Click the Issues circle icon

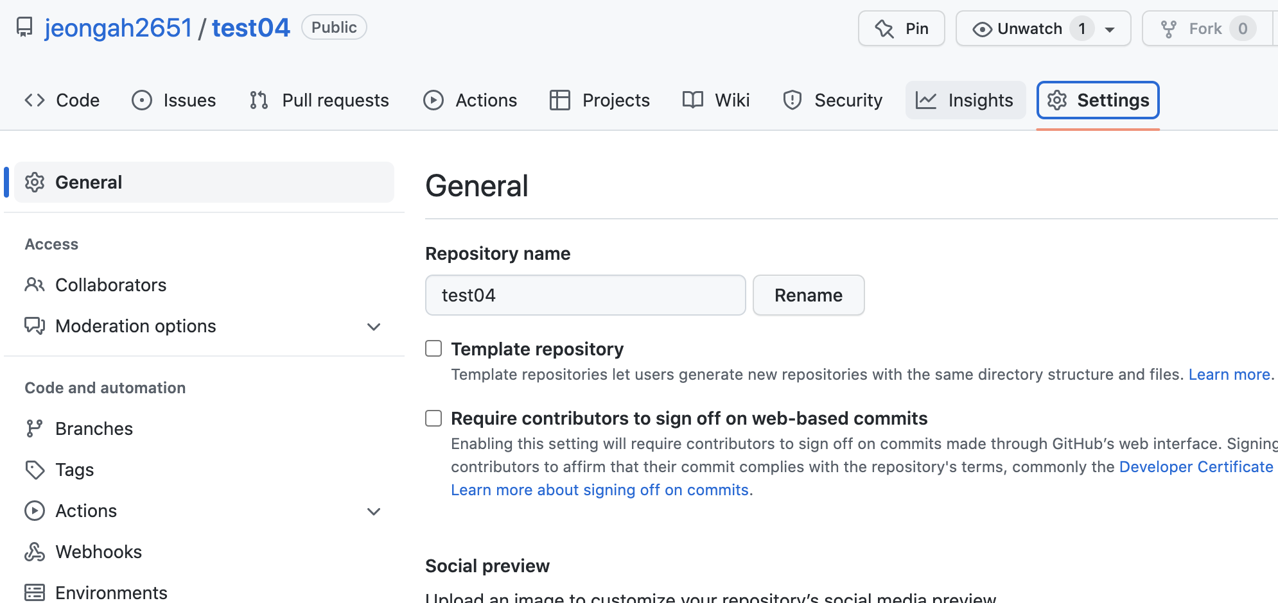tap(142, 100)
